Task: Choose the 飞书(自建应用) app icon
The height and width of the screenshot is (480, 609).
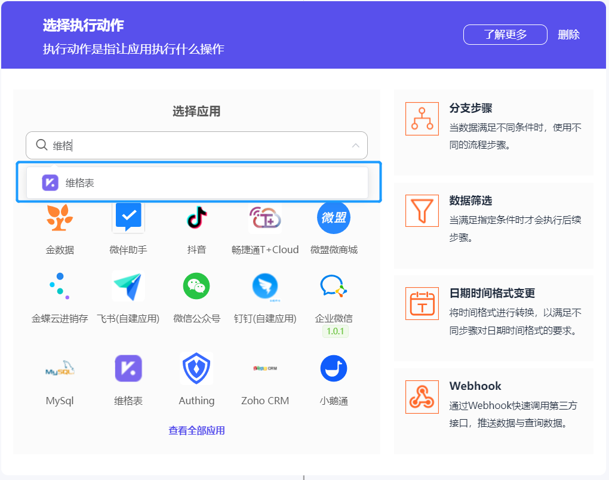Action: (x=128, y=286)
